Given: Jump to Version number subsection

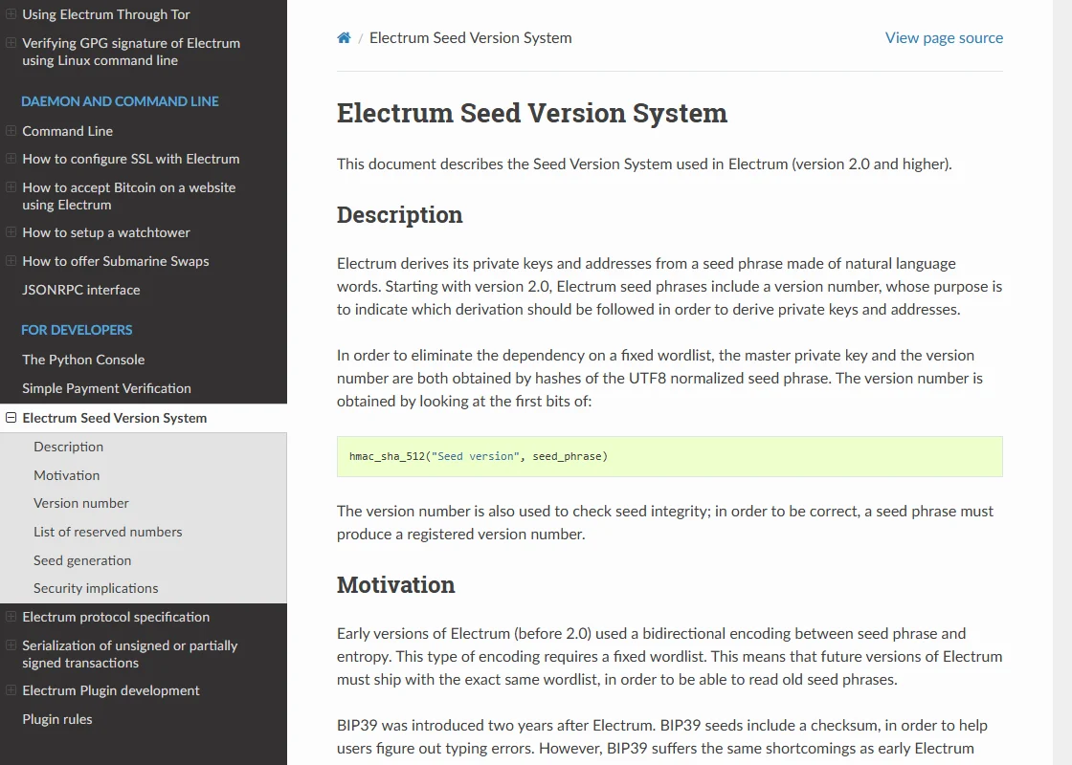Looking at the screenshot, I should 80,503.
